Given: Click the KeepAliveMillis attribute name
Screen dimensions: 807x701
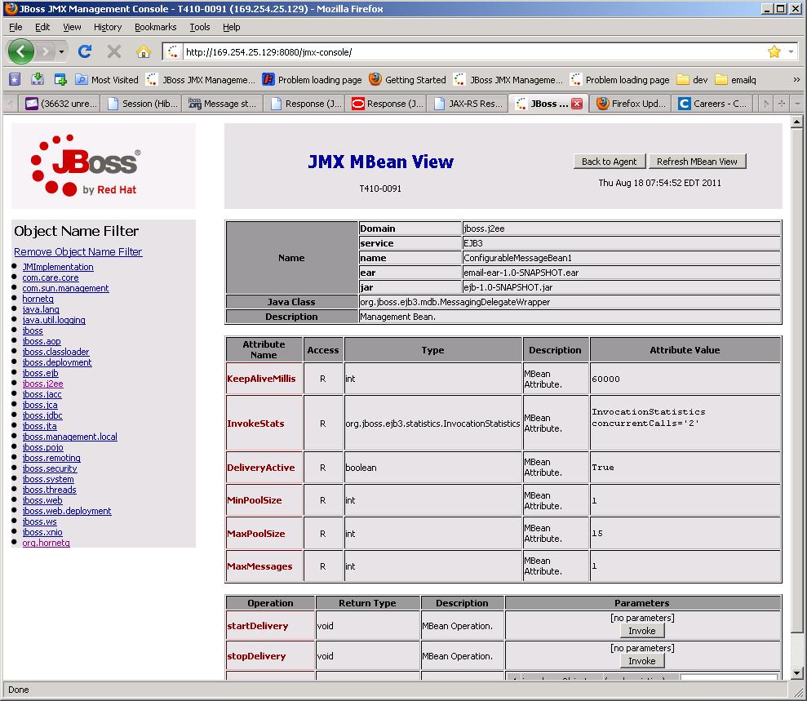Looking at the screenshot, I should [x=261, y=379].
